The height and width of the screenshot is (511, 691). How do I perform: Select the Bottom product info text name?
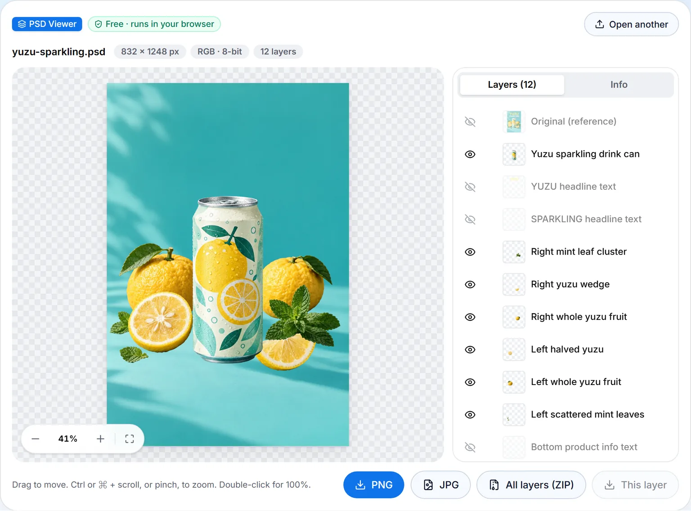[584, 447]
